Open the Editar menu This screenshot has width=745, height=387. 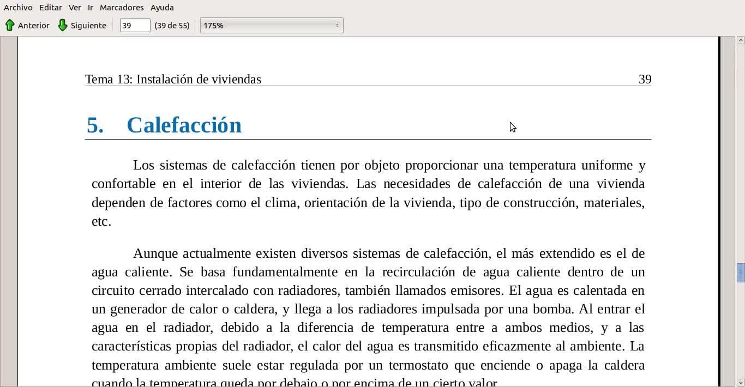pyautogui.click(x=50, y=8)
